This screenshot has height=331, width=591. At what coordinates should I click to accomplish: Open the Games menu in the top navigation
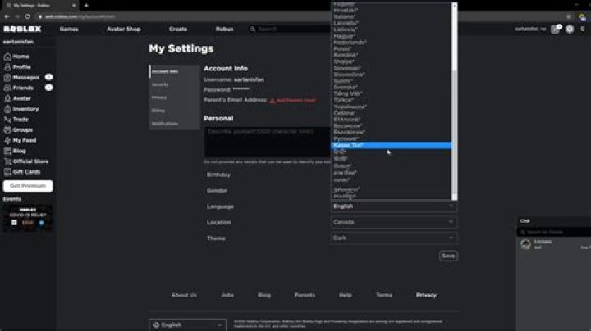(x=69, y=29)
